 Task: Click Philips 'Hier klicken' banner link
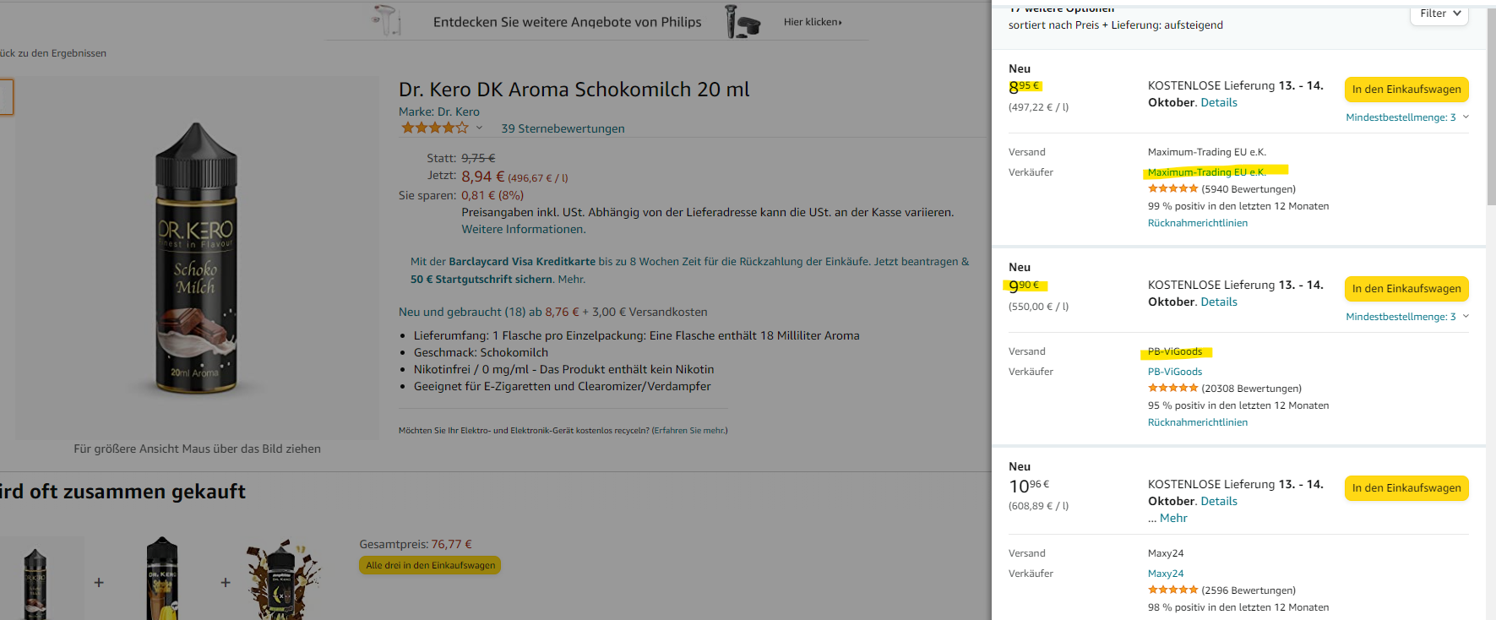[x=812, y=22]
